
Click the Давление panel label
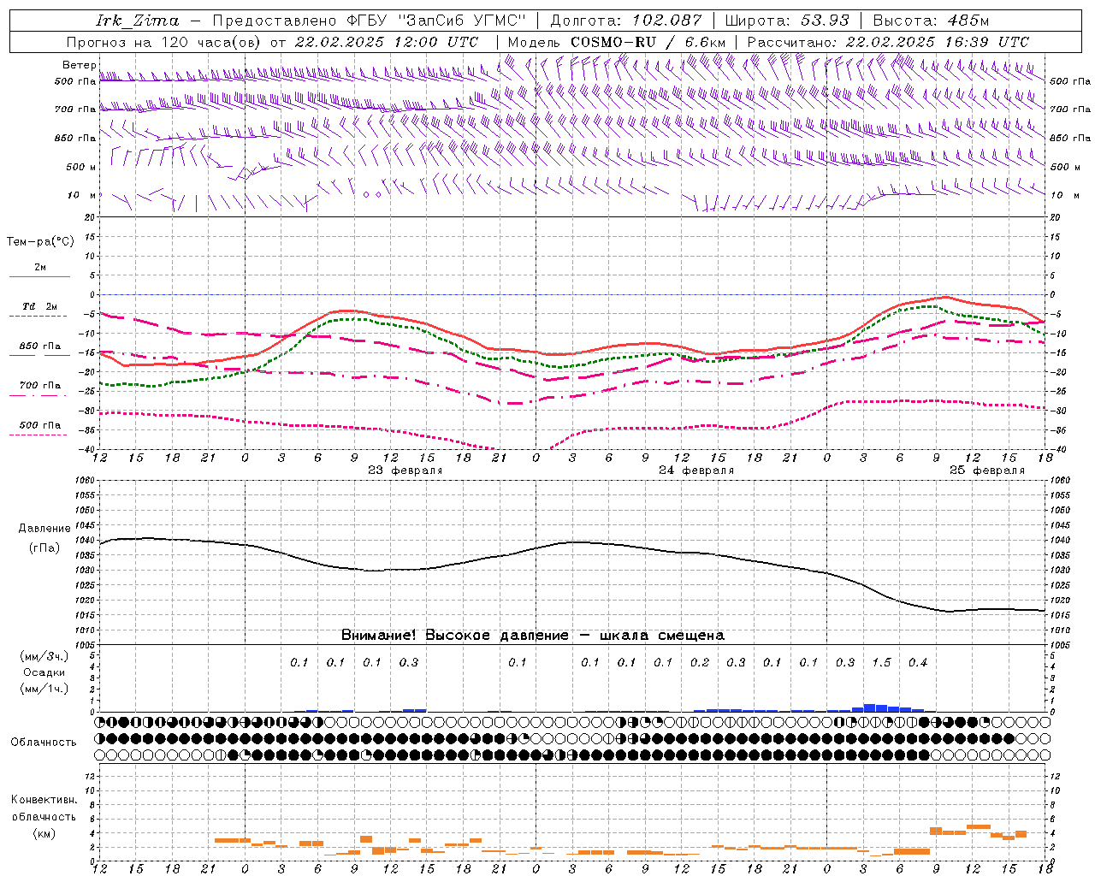[44, 529]
